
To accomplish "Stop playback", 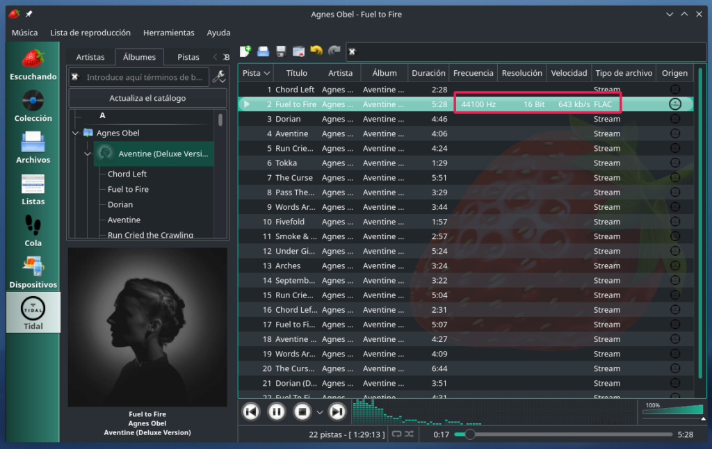I will pyautogui.click(x=302, y=411).
